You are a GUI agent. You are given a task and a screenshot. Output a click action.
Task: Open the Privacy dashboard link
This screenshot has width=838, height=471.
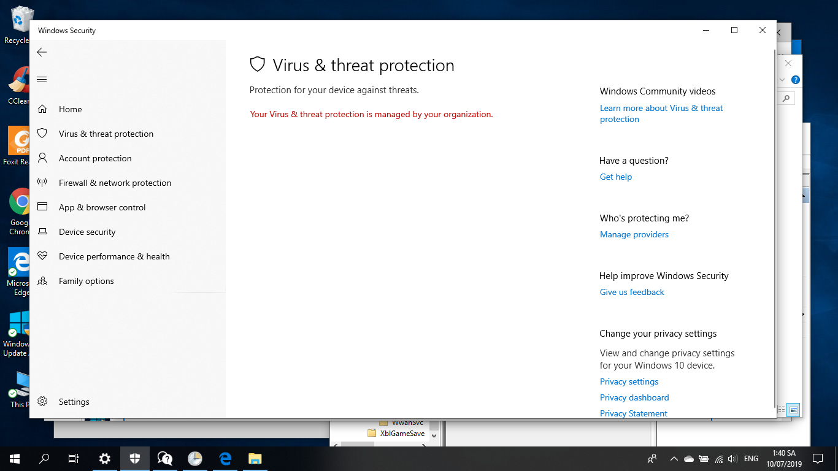pyautogui.click(x=634, y=397)
